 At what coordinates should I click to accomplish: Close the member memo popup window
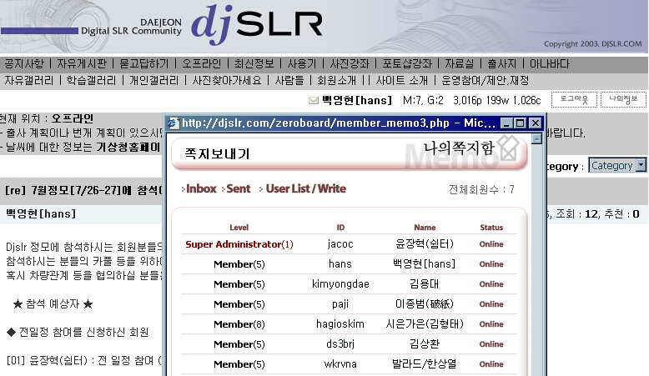pyautogui.click(x=534, y=123)
